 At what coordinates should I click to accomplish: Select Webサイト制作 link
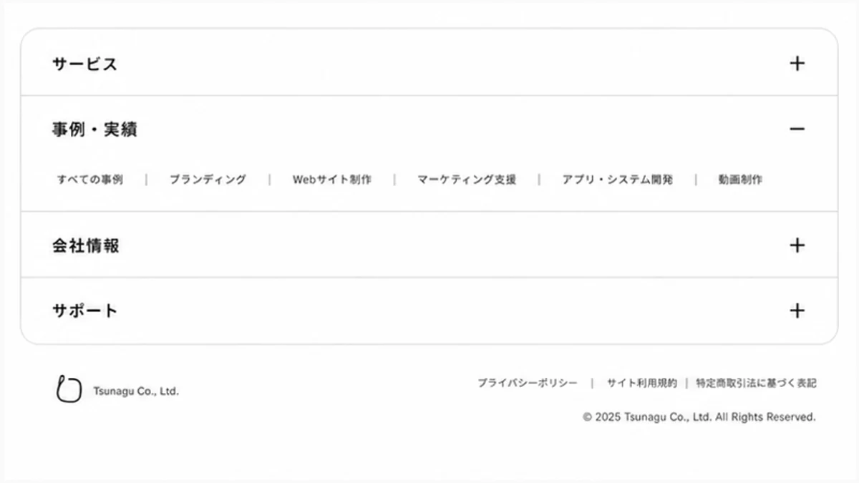coord(332,180)
